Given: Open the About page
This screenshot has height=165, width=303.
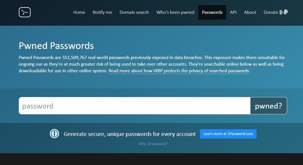Looking at the screenshot, I should click(x=250, y=12).
